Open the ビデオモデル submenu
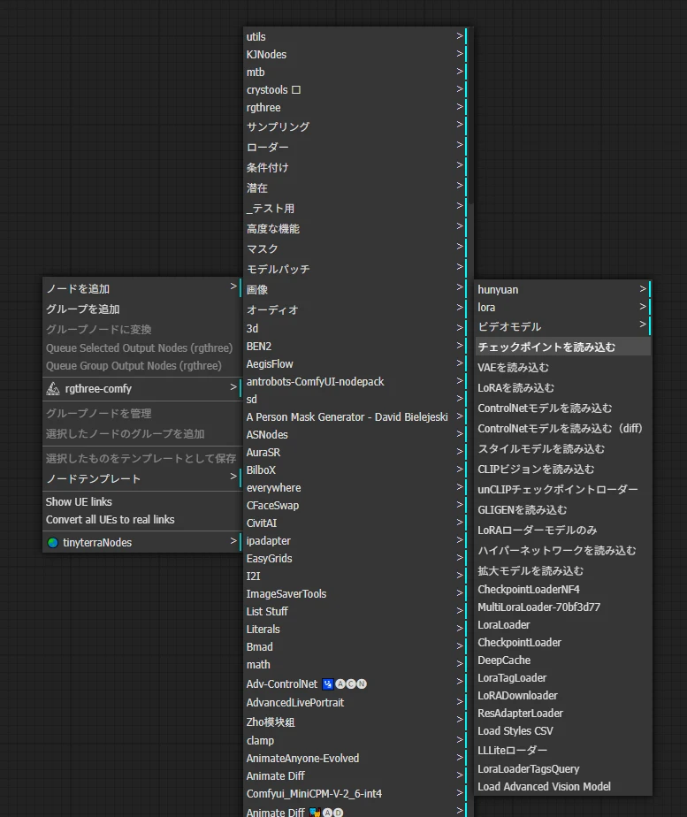 coord(509,326)
